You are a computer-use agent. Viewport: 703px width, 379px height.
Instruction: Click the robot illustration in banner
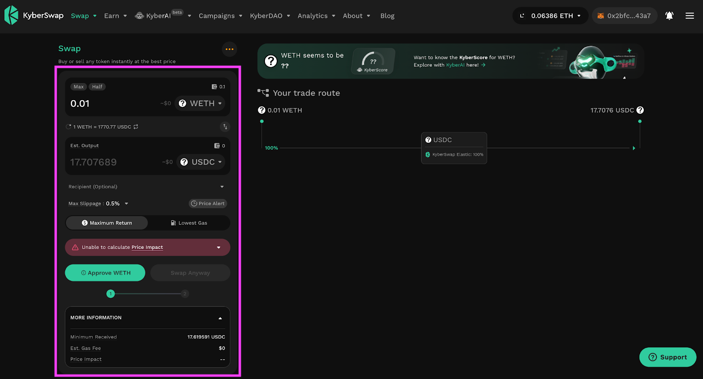pos(593,62)
